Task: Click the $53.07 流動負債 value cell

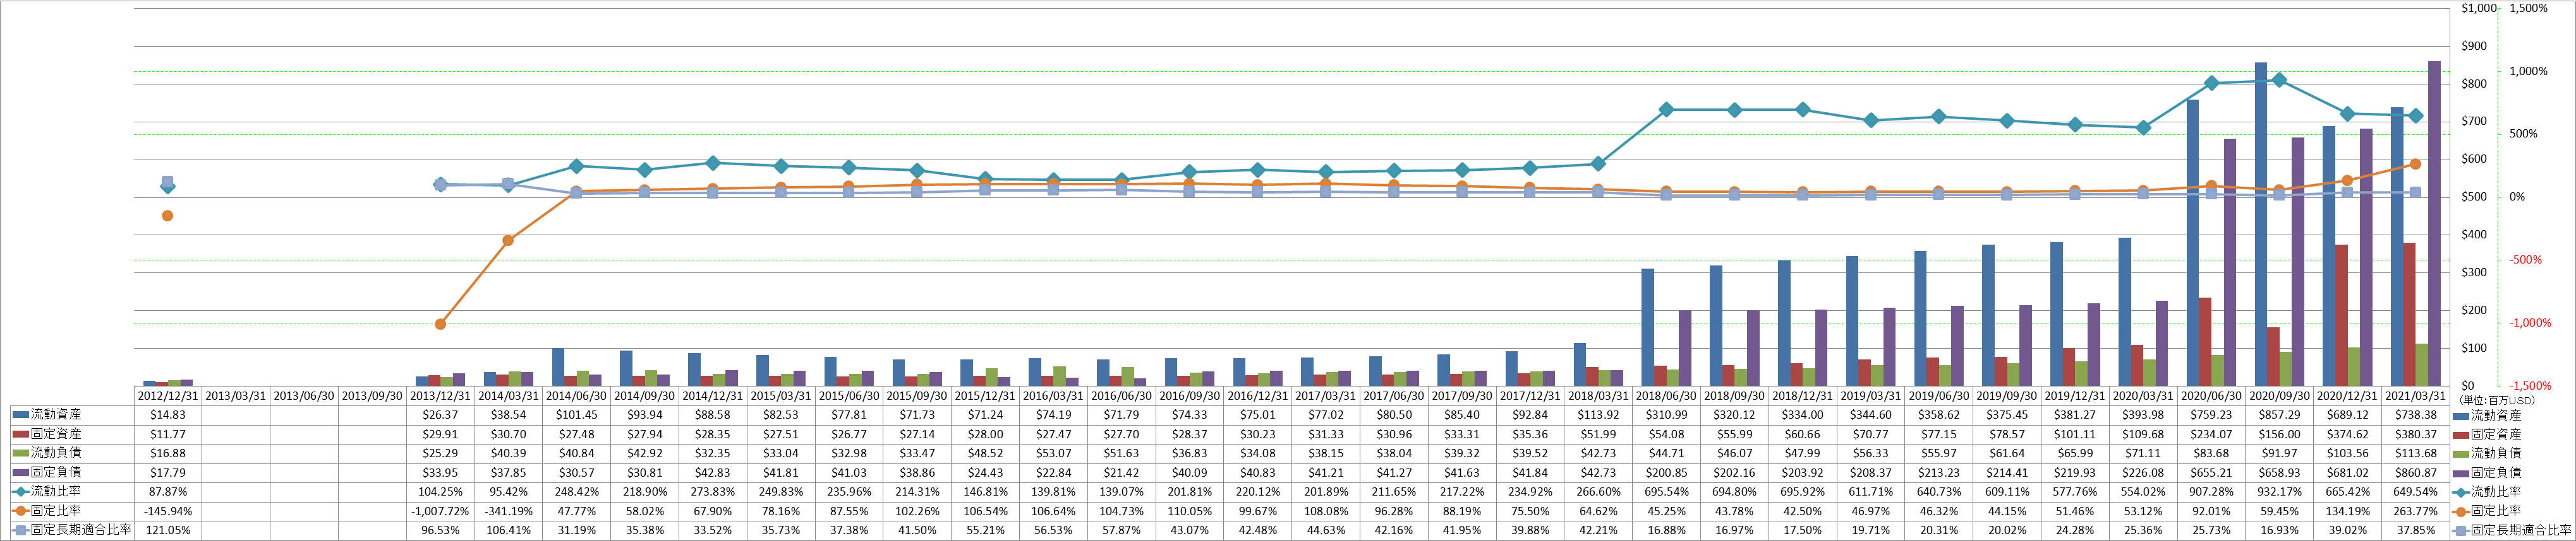Action: [x=1053, y=453]
